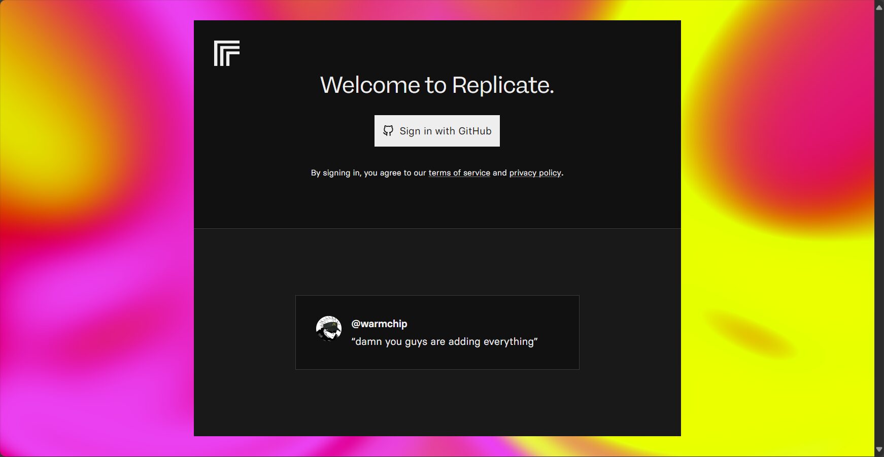
Task: Click Sign in with GitHub button
Action: (437, 131)
